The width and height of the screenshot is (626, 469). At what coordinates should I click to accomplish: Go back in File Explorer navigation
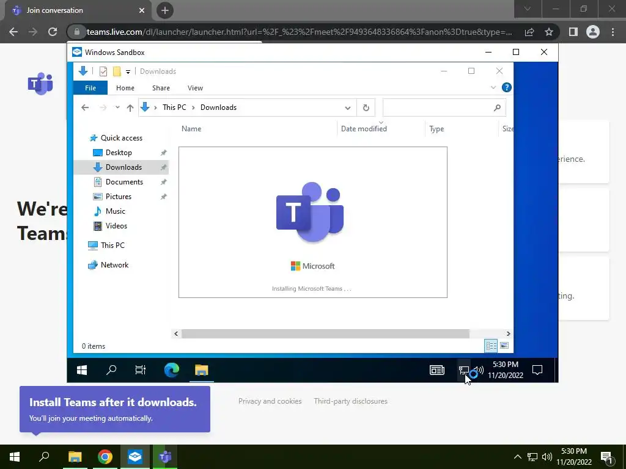84,107
